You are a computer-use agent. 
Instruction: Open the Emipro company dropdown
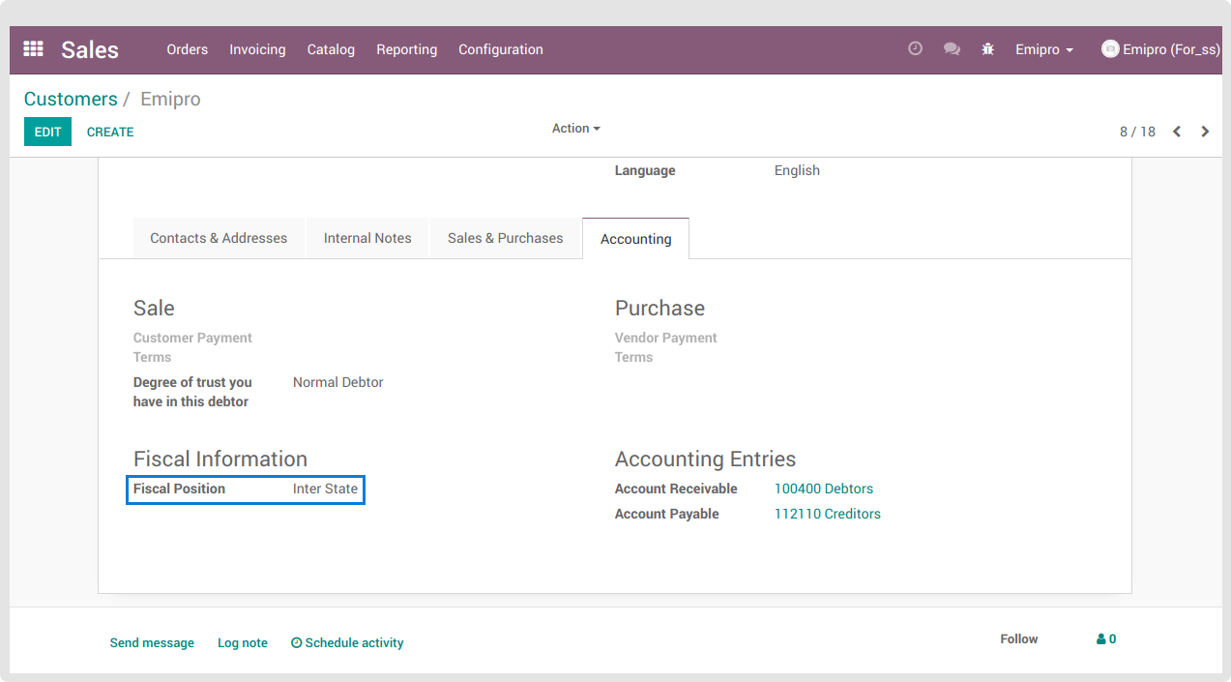(1044, 49)
